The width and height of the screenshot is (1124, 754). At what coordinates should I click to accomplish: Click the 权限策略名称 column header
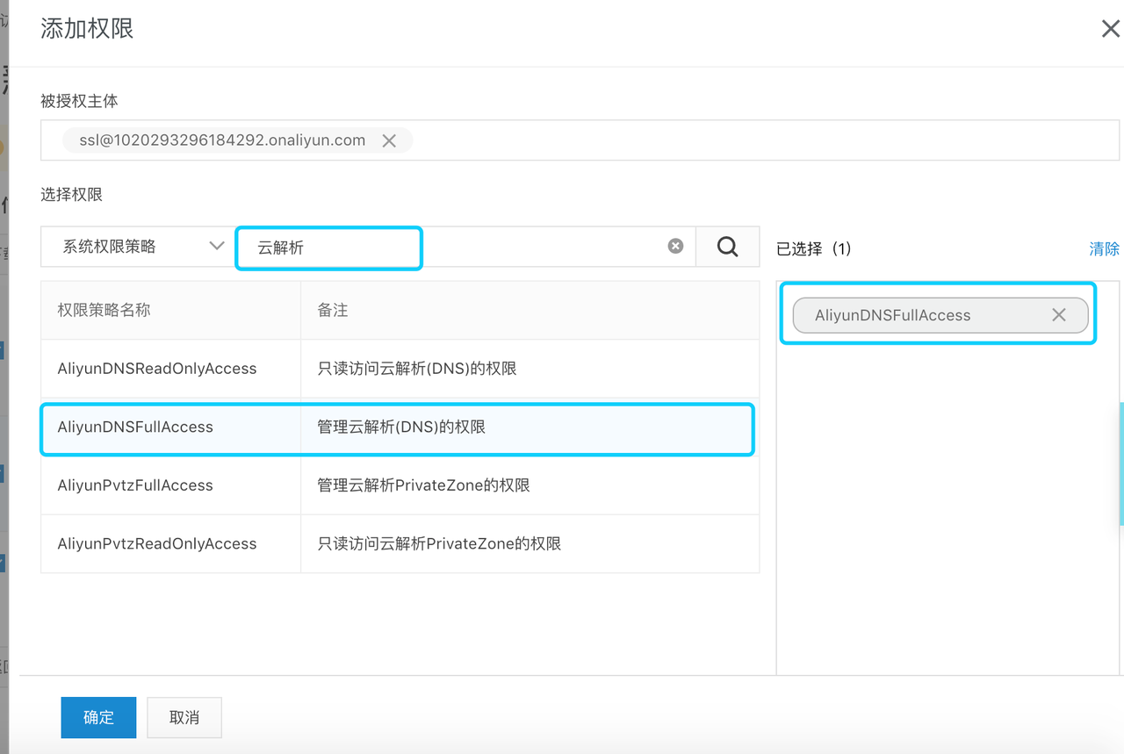pyautogui.click(x=104, y=311)
